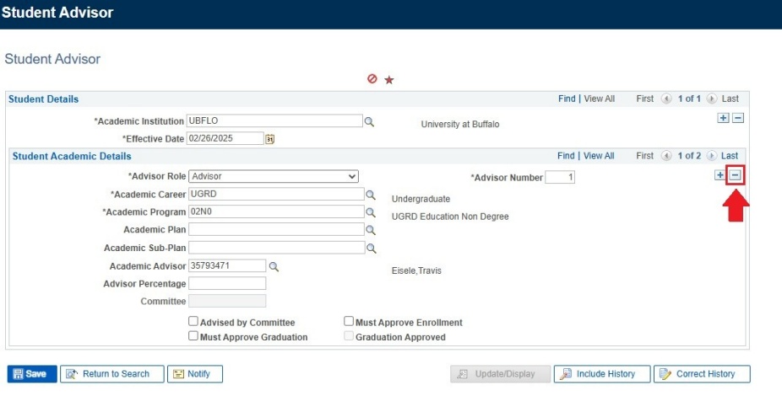The height and width of the screenshot is (396, 782).
Task: Click the Advisor Percentage field
Action: 227,283
